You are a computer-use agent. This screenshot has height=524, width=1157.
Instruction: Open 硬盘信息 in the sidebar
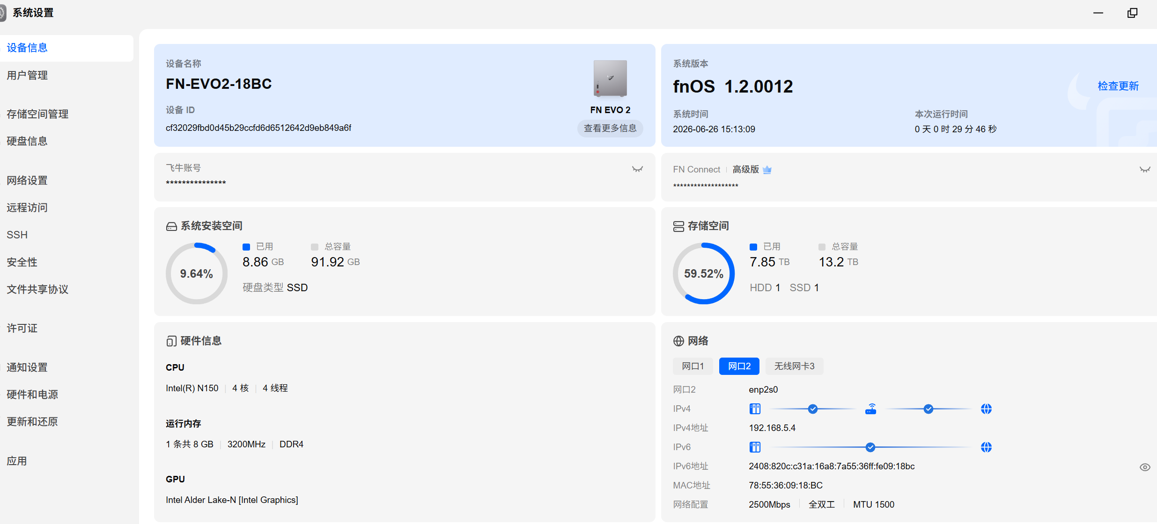pos(27,141)
